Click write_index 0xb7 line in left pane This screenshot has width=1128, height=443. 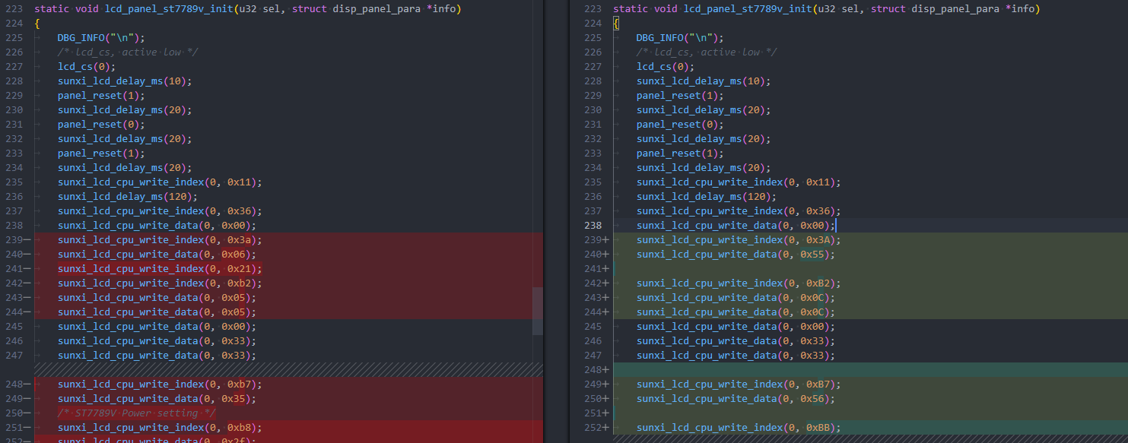click(x=160, y=384)
